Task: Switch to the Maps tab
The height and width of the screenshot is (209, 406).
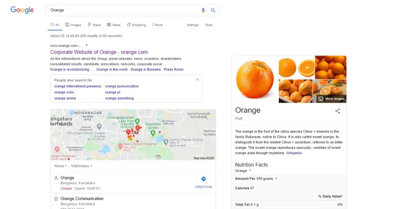Action: tap(94, 25)
